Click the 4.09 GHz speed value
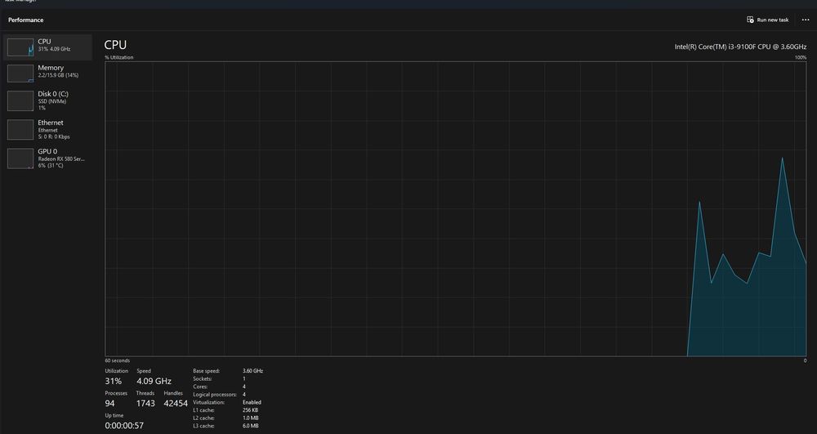The image size is (817, 434). (154, 382)
